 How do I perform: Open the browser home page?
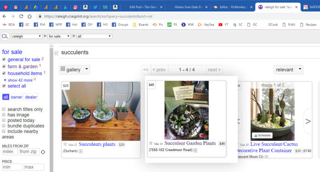coord(30,16)
